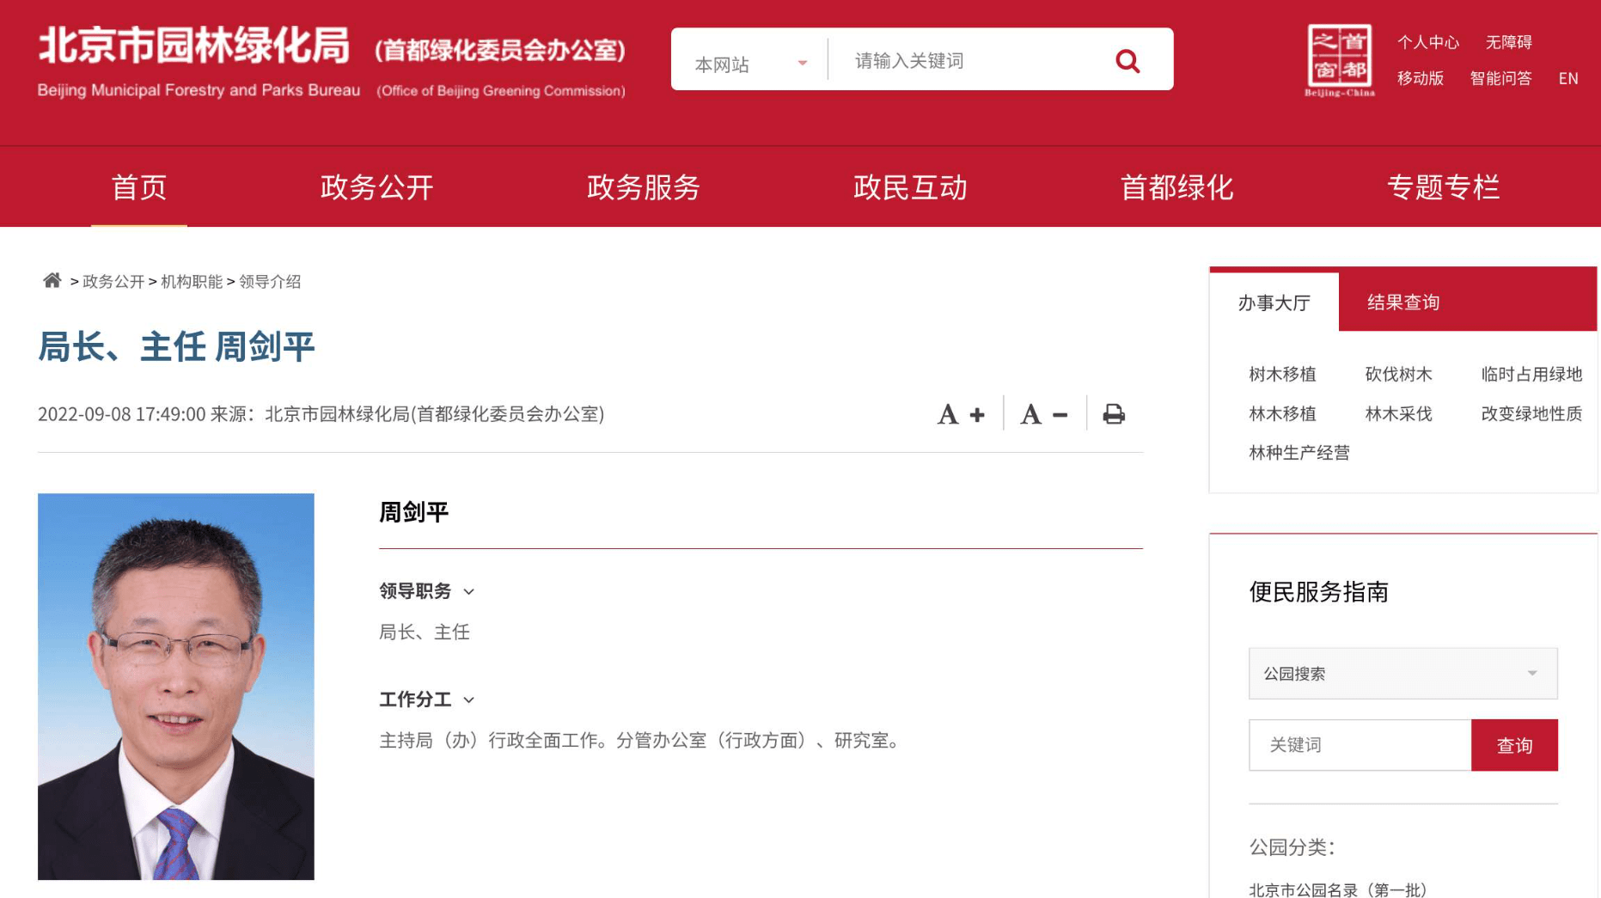Click the home icon in breadcrumb
The height and width of the screenshot is (898, 1601).
coord(52,280)
